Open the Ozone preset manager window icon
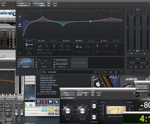Viewport: 150px width, 124px height. click(111, 72)
